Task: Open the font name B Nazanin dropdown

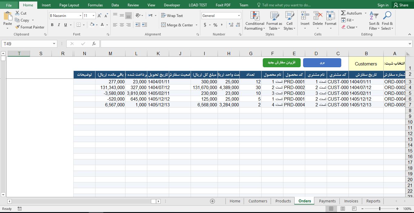Action: tap(80, 16)
